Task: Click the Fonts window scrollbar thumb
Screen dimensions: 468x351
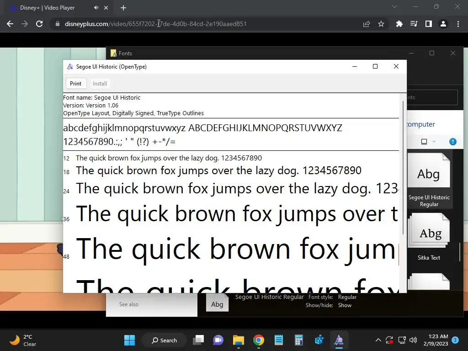Action: (460, 252)
